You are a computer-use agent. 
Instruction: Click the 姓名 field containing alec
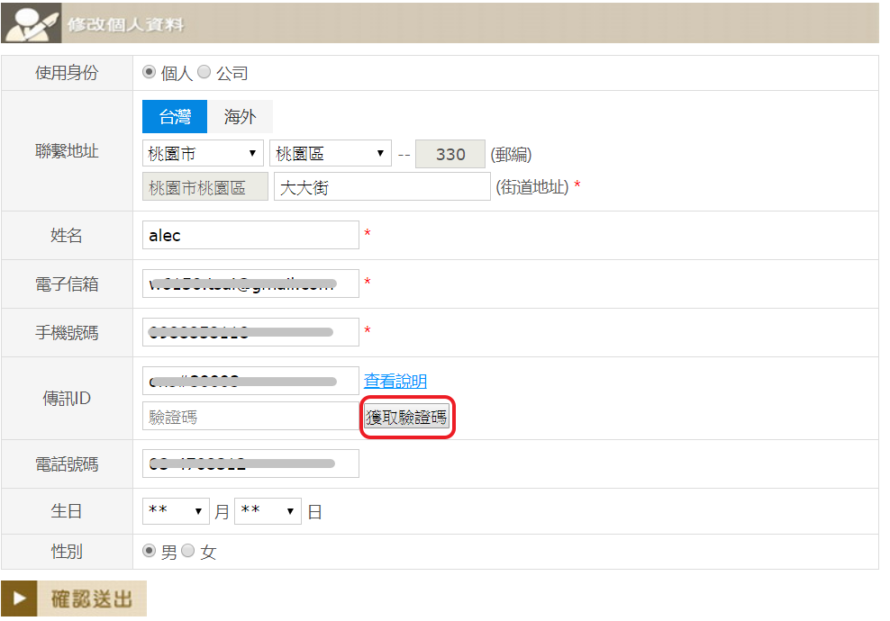250,235
